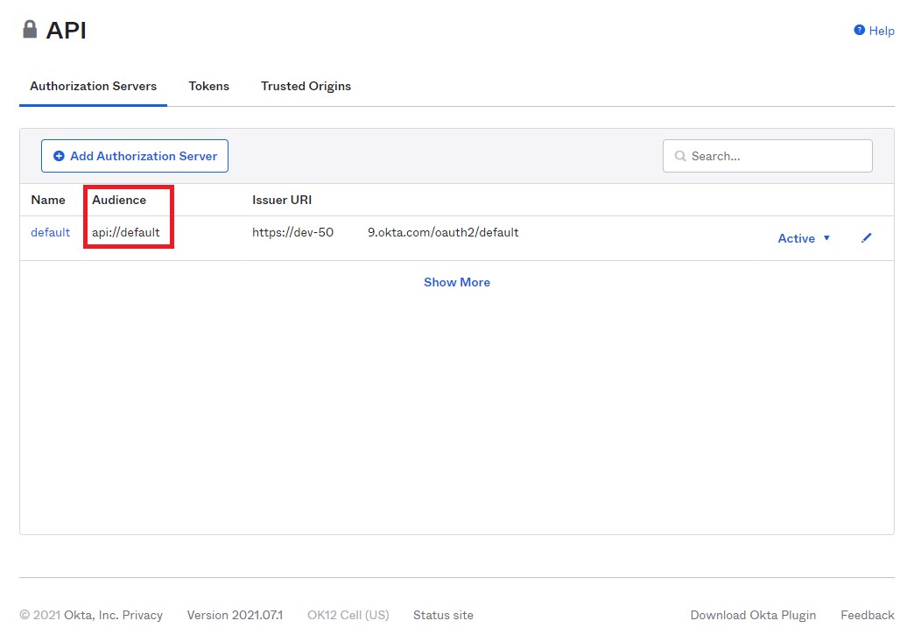Image resolution: width=914 pixels, height=642 pixels.
Task: Focus the Search input field
Action: click(x=775, y=156)
